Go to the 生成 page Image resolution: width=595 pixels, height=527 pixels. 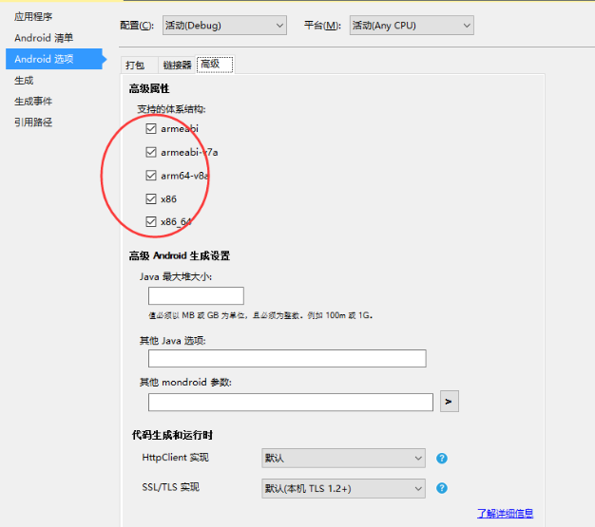coord(24,81)
